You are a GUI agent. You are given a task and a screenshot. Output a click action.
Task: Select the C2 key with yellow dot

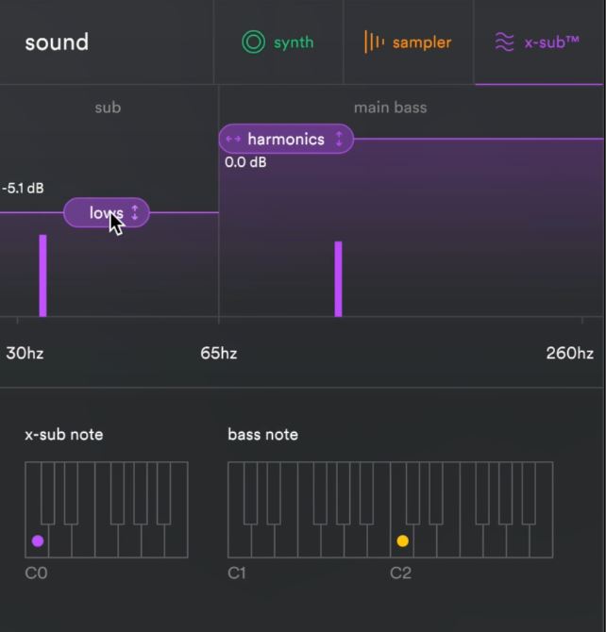(402, 541)
